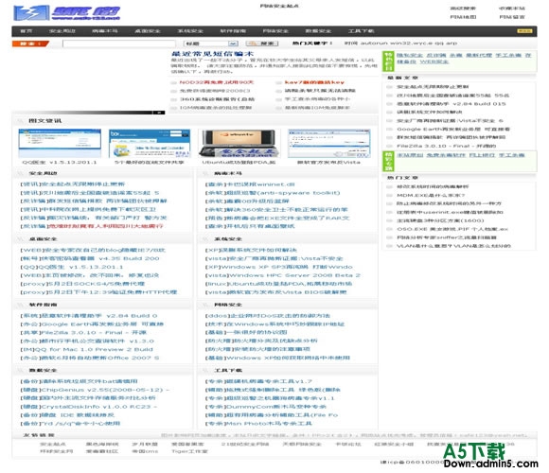Open the friend link Tiger工作室
This screenshot has height=473, width=549.
tap(189, 451)
